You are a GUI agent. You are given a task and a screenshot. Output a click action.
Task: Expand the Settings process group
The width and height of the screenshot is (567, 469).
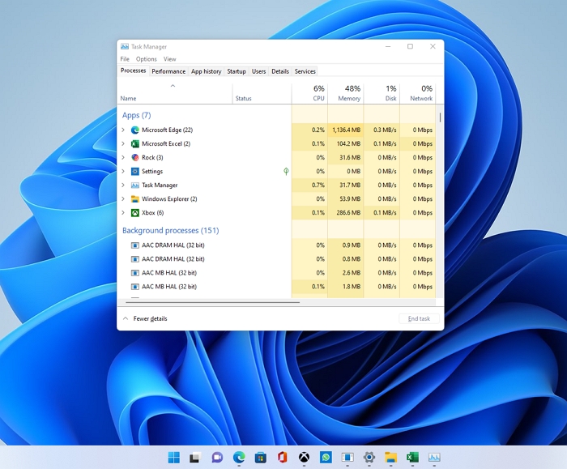click(123, 171)
